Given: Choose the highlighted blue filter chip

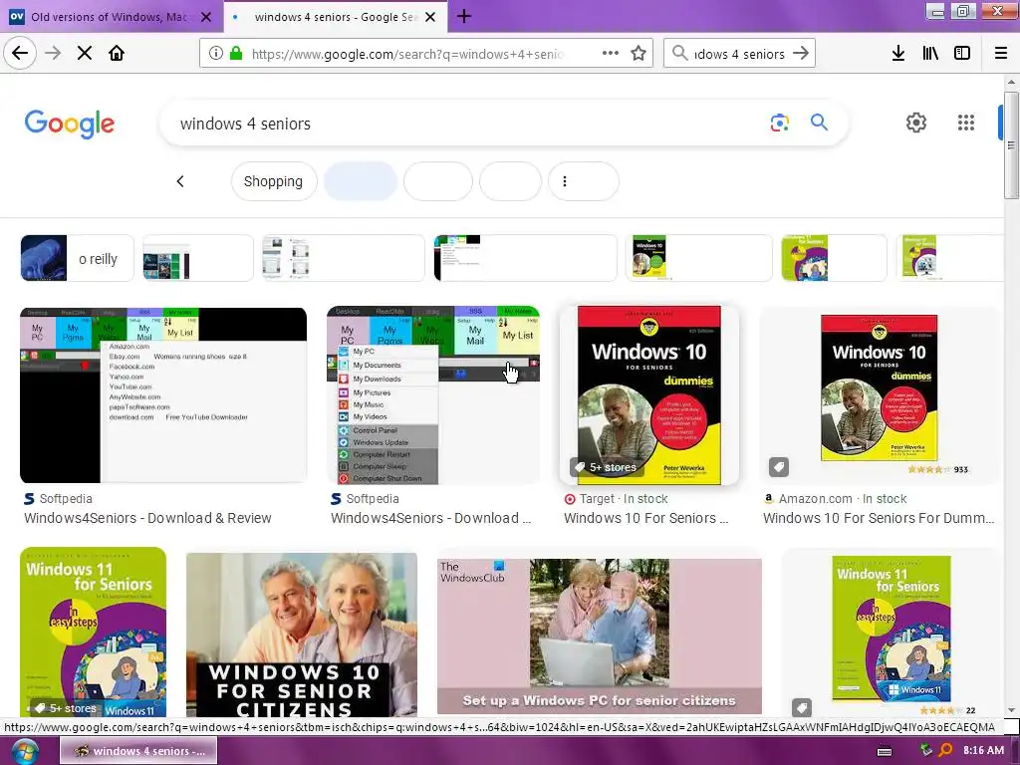Looking at the screenshot, I should point(361,181).
